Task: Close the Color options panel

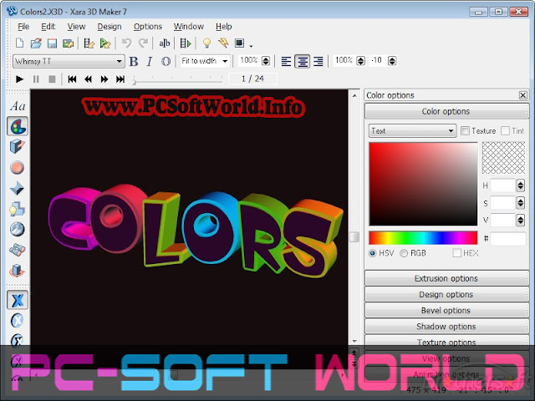Action: 522,95
